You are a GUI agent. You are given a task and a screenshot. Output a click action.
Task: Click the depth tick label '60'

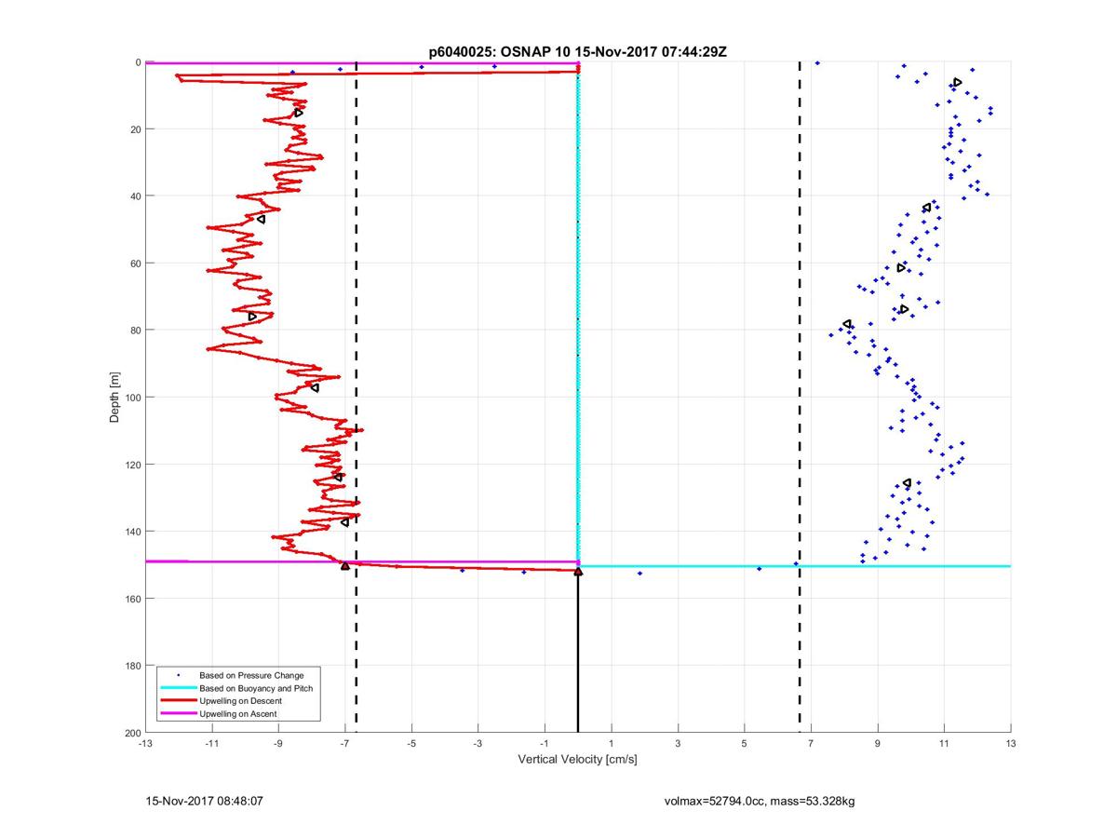135,263
